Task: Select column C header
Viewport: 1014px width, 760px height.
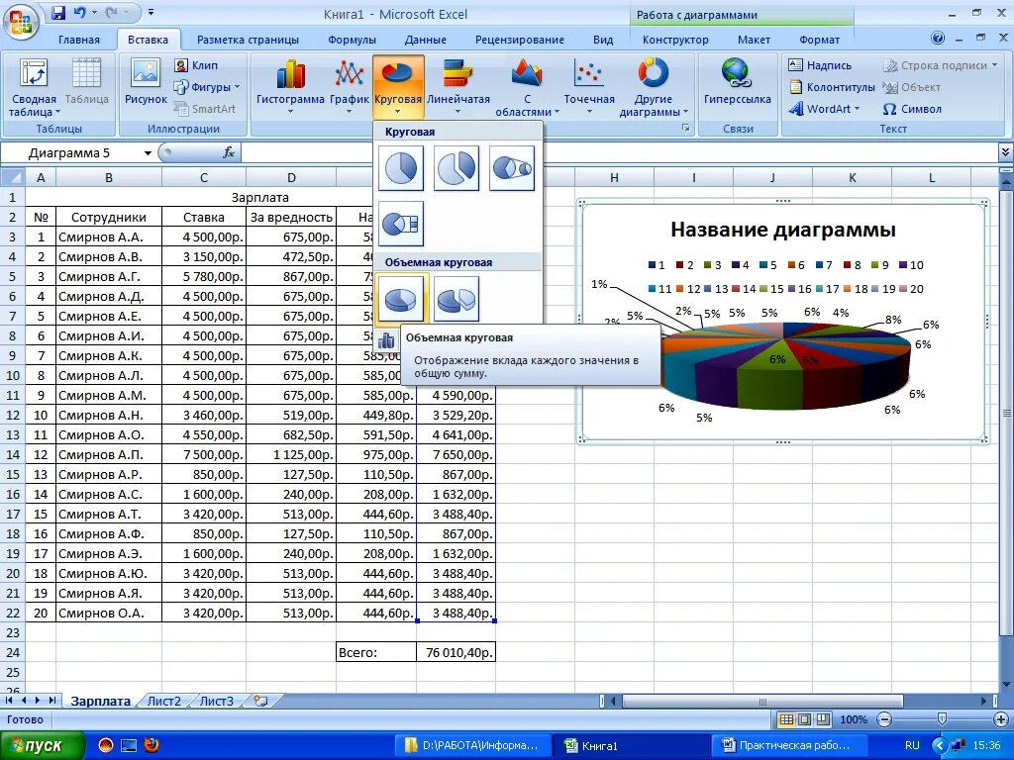Action: click(x=204, y=177)
